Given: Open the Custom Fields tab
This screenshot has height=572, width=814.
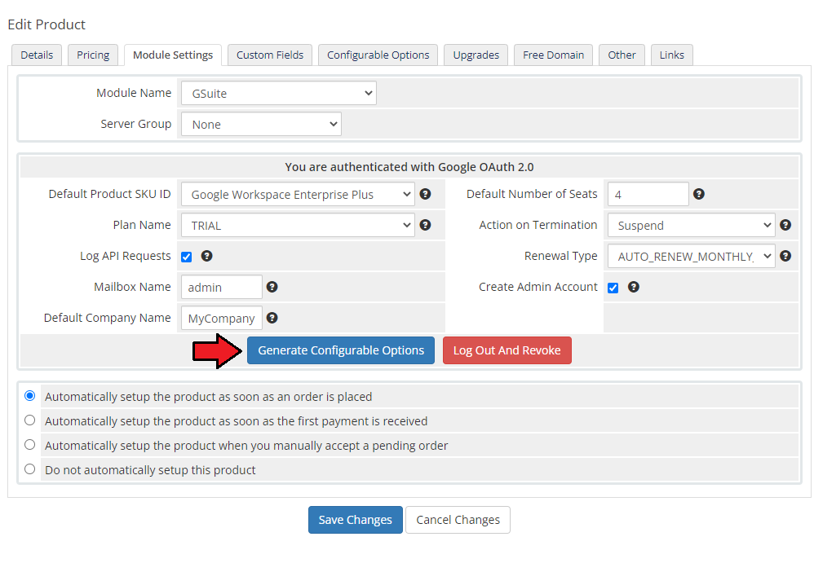Looking at the screenshot, I should point(270,55).
